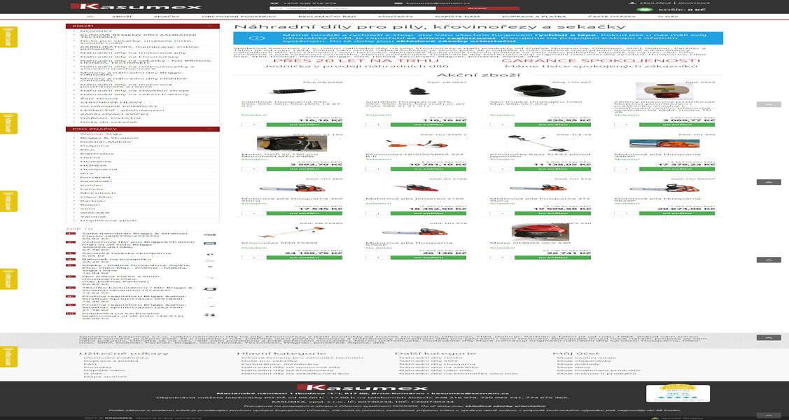Viewport: 789px width, 420px height.
Task: Open Silentblok Husqvarna GB-0058 product image
Action: tap(293, 92)
